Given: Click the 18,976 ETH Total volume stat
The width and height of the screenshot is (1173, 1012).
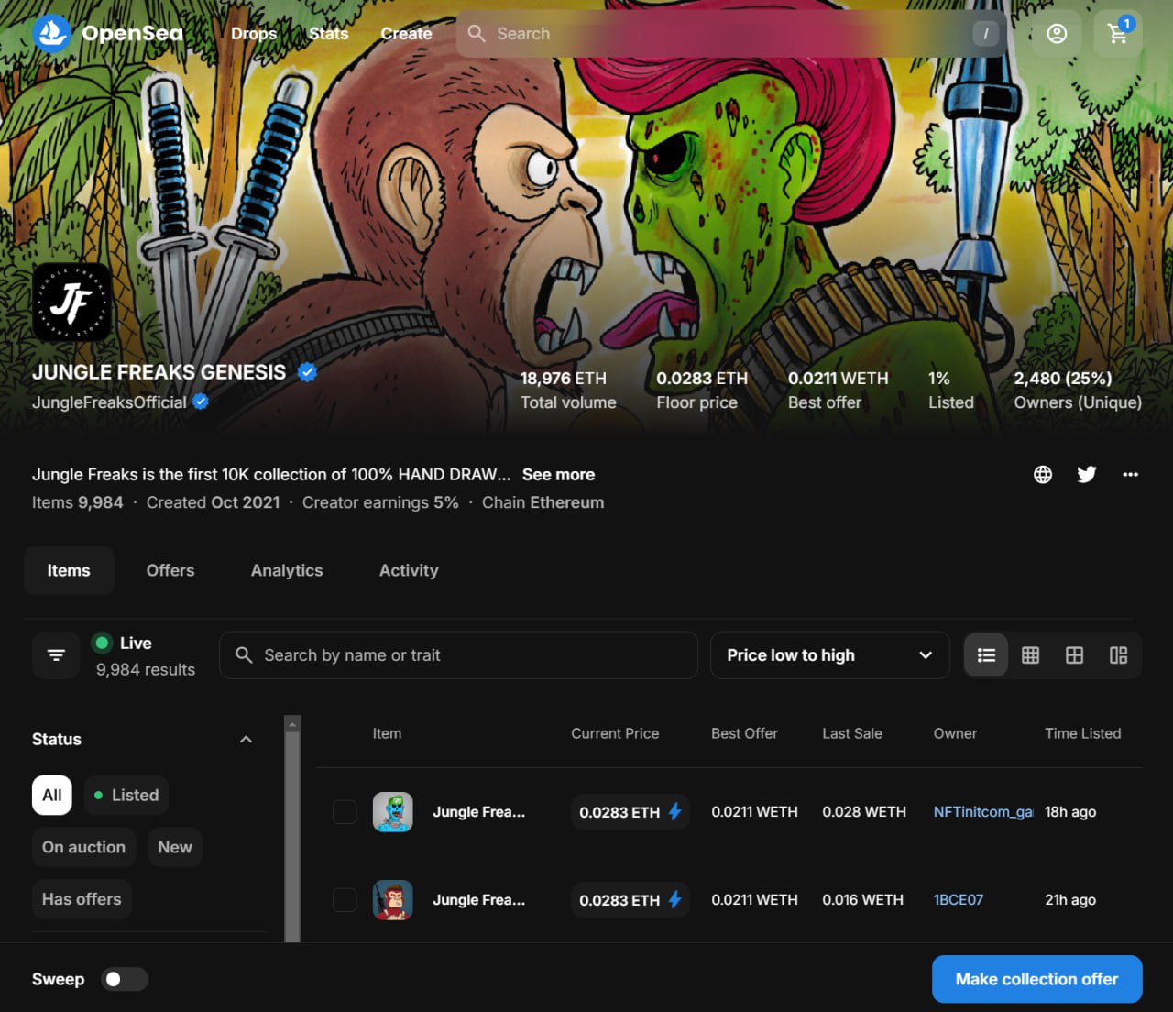Looking at the screenshot, I should tap(568, 390).
